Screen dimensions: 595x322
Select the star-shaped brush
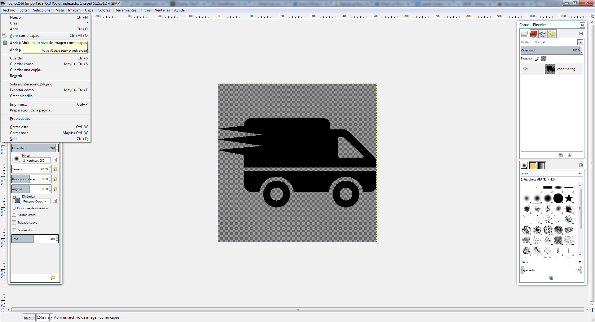(569, 198)
